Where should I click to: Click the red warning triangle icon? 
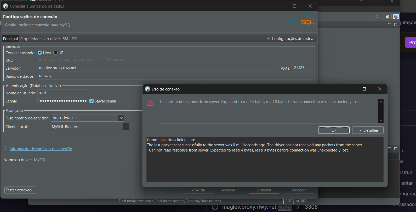pos(150,103)
